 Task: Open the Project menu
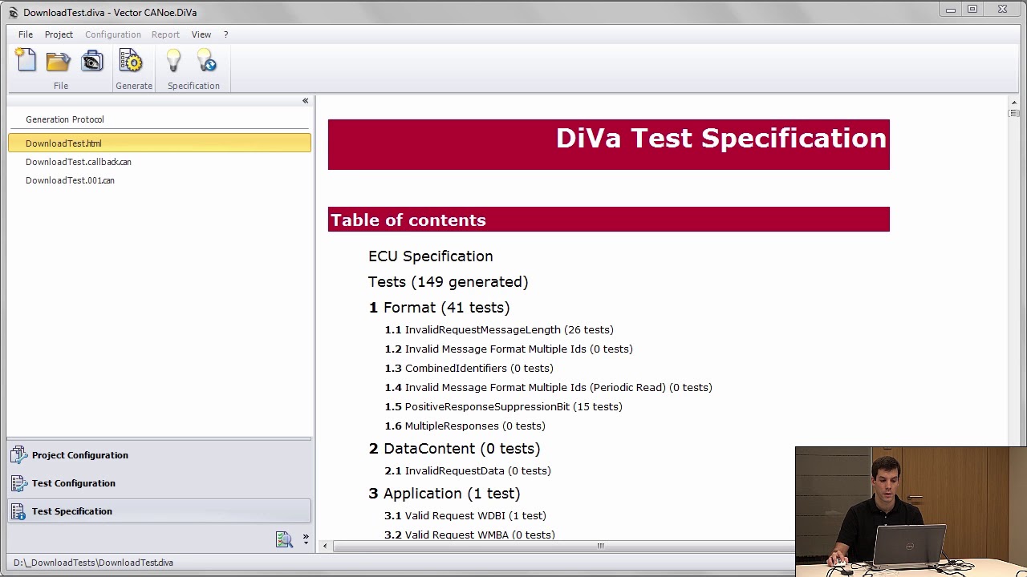[x=59, y=34]
